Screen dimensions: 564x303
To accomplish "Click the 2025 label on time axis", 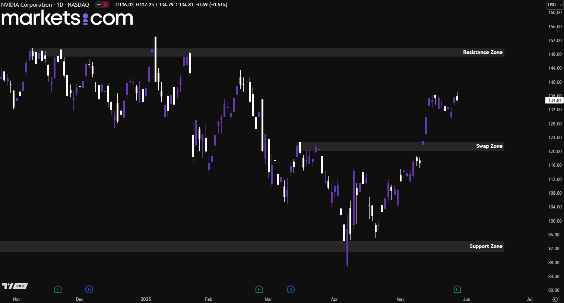I will tap(146, 299).
